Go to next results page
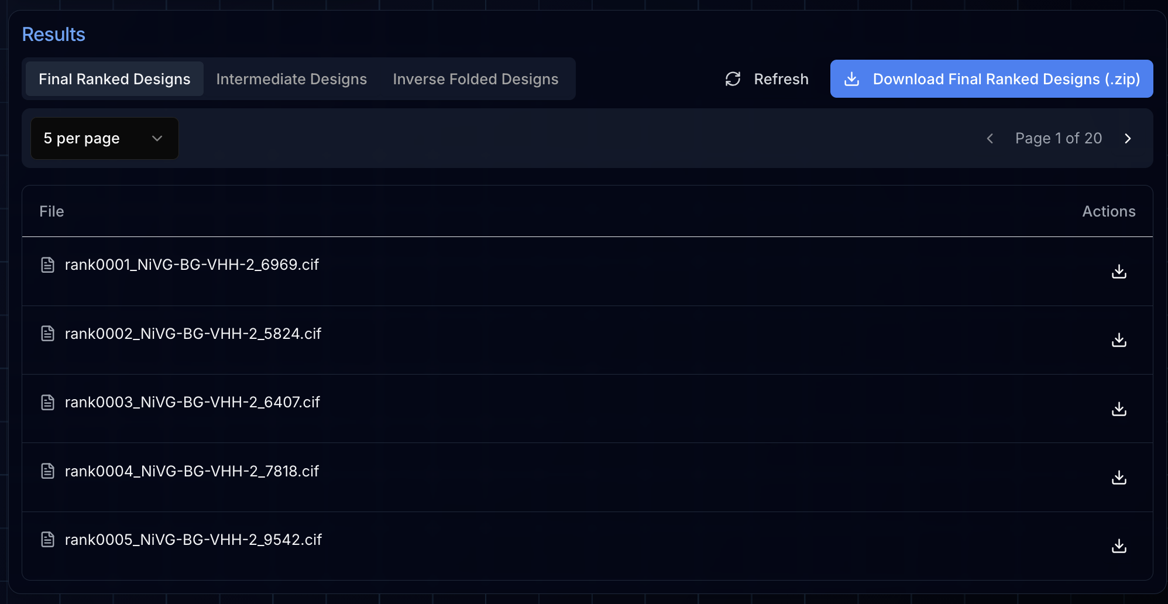The width and height of the screenshot is (1168, 604). pyautogui.click(x=1128, y=139)
